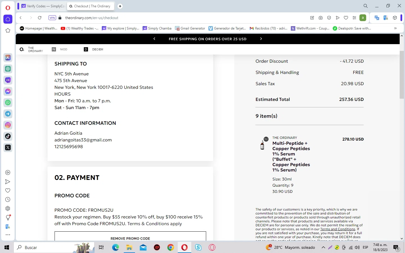The image size is (405, 253).
Task: Open bookmarks heart in sidebar
Action: pos(8,191)
